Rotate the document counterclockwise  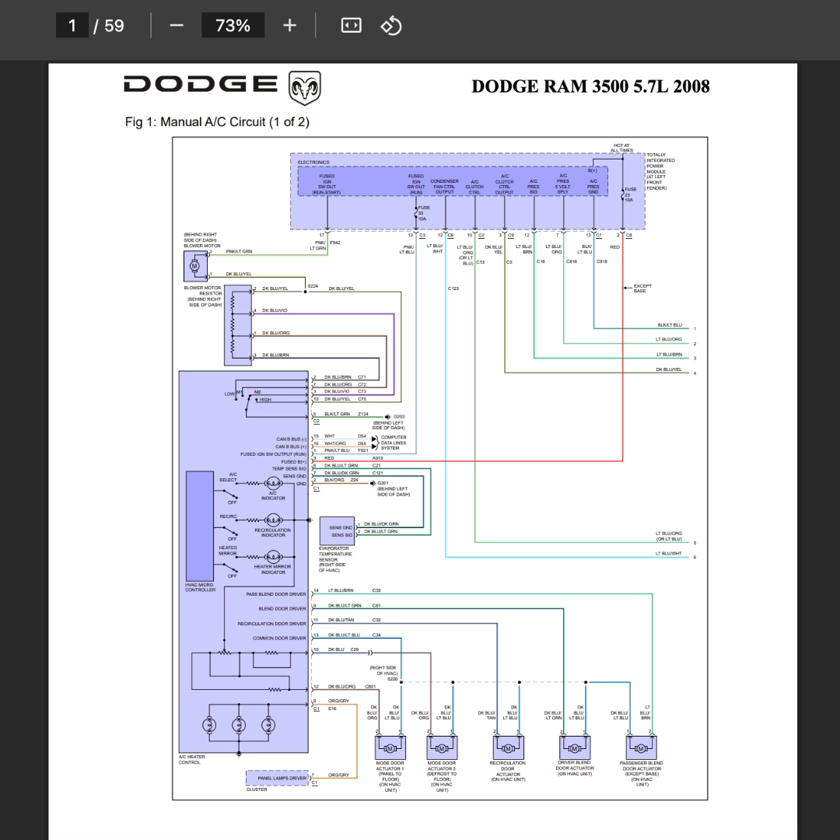tap(390, 25)
